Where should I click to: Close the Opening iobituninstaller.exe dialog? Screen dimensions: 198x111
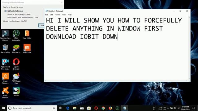[x=62, y=2]
